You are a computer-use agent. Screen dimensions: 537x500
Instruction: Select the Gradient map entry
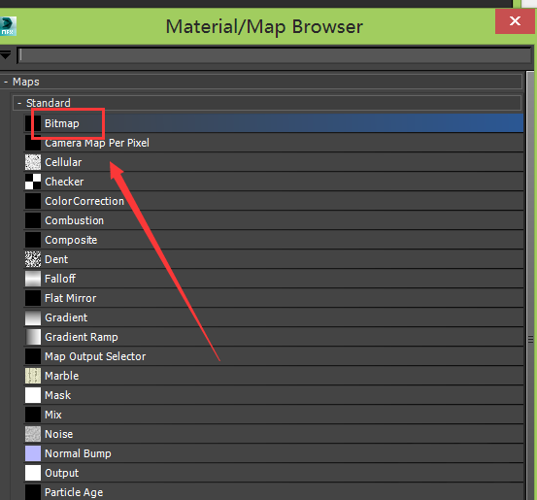[274, 317]
